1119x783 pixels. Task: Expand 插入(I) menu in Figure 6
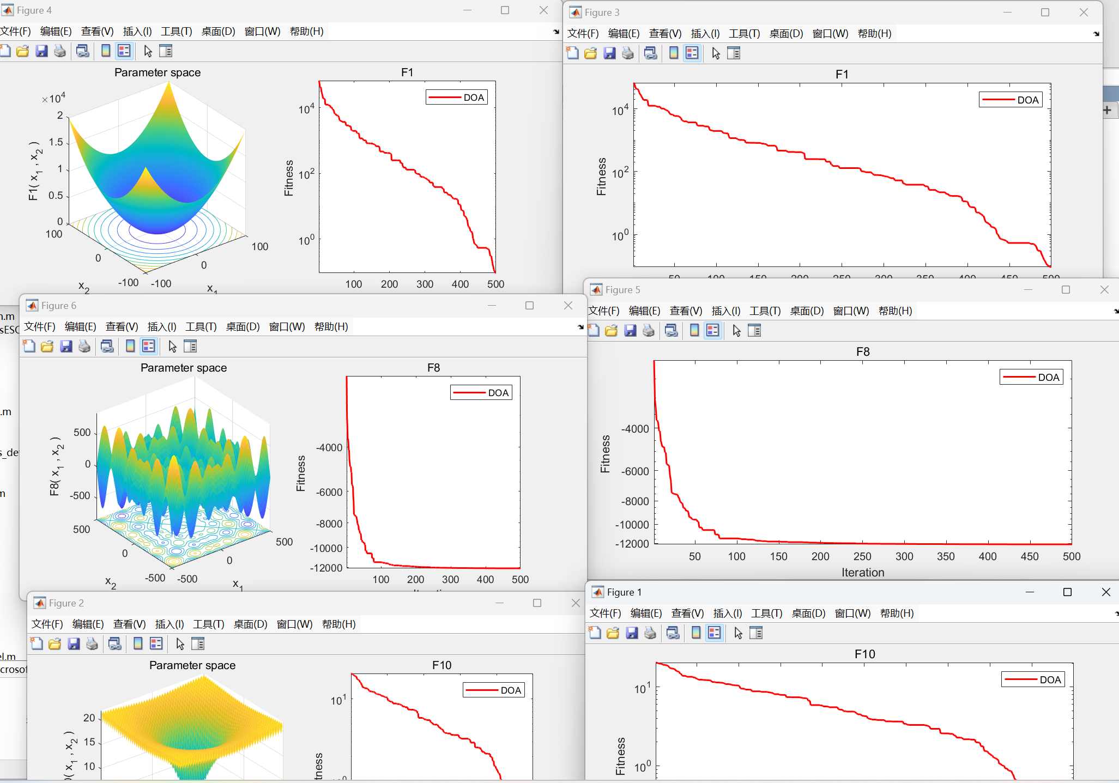pos(162,327)
